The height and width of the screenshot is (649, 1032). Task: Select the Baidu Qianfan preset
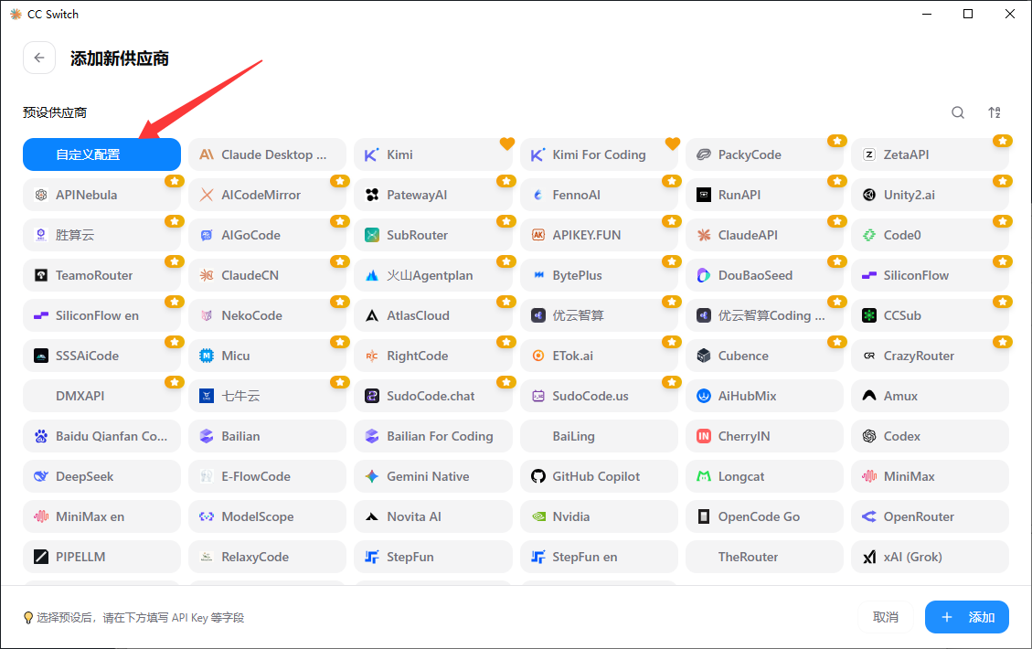(102, 436)
